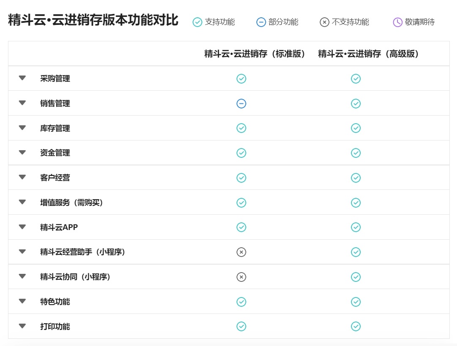Click the 部分功能 legend label
Screen dimensions: 457x346
click(x=283, y=22)
